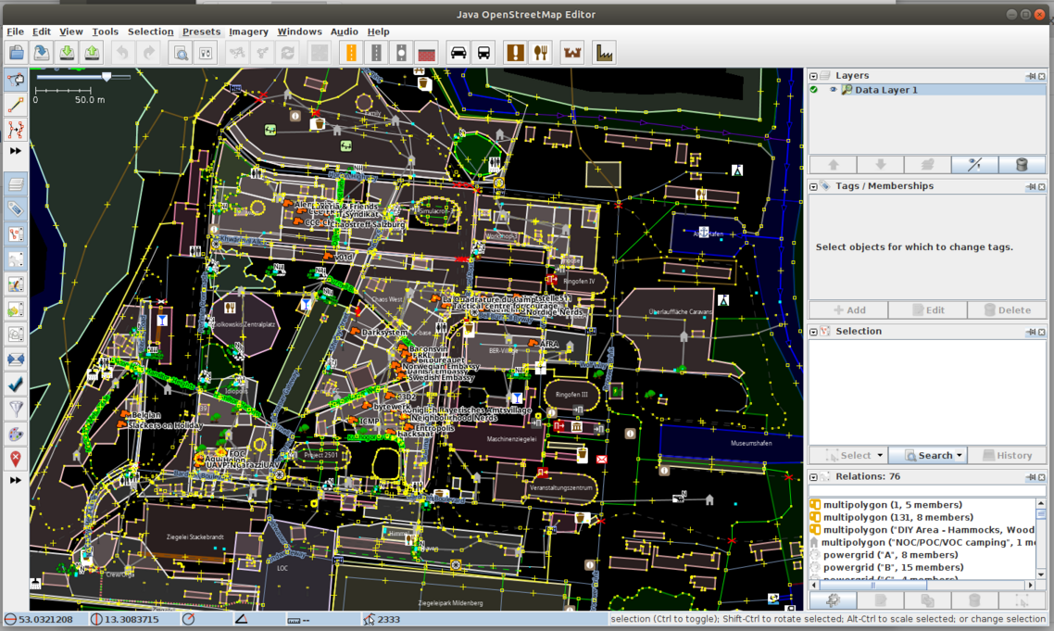Click the relations filter text field
Viewport: 1054px width, 631px height.
[x=926, y=491]
